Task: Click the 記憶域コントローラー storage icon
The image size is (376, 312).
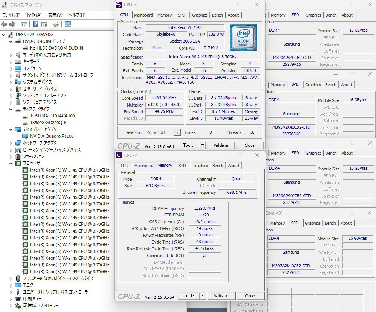Action: pos(18,306)
